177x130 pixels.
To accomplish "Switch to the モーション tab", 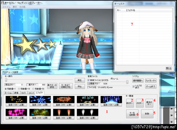I will (x=8, y=93).
